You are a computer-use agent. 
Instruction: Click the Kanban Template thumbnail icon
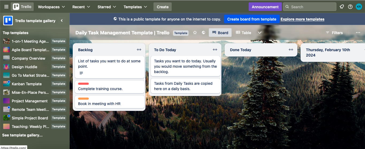pos(6,84)
